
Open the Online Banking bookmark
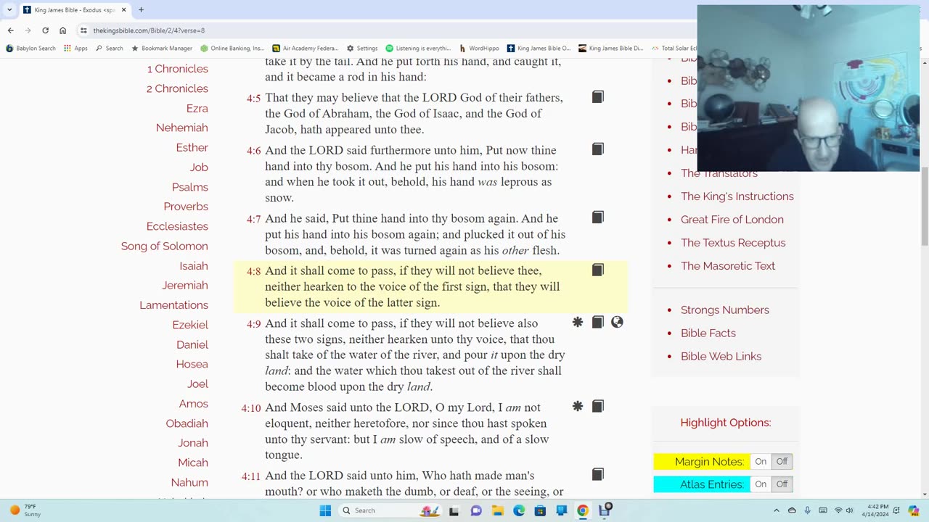(232, 49)
